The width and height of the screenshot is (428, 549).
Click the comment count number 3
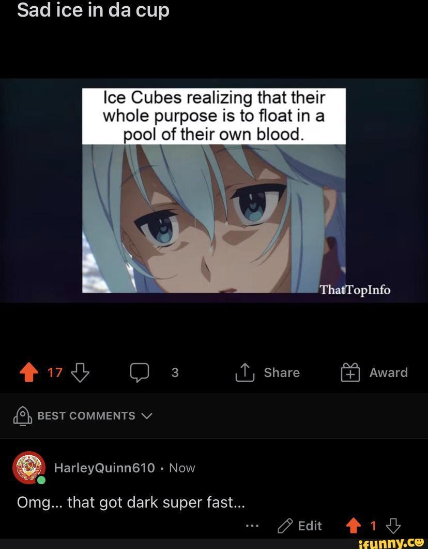(x=175, y=372)
